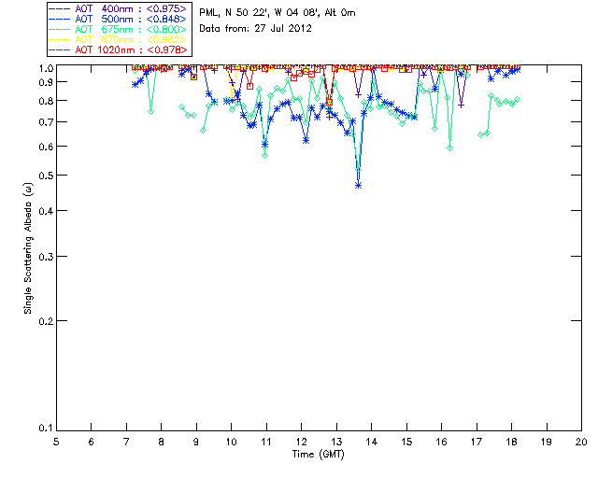Click the y-axis tick label 0.1
This screenshot has height=478, width=598.
[x=46, y=429]
